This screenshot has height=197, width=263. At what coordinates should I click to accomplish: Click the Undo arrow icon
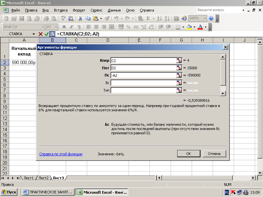pyautogui.click(x=116, y=18)
